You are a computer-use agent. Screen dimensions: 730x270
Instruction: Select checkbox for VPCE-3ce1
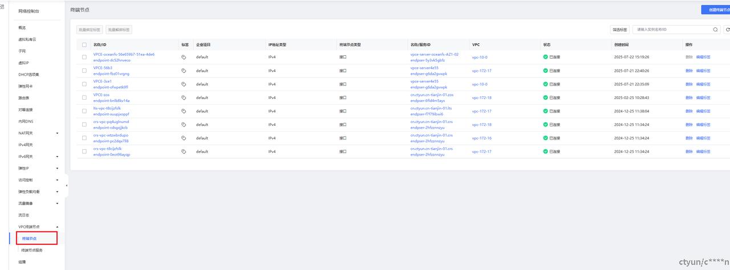point(84,84)
